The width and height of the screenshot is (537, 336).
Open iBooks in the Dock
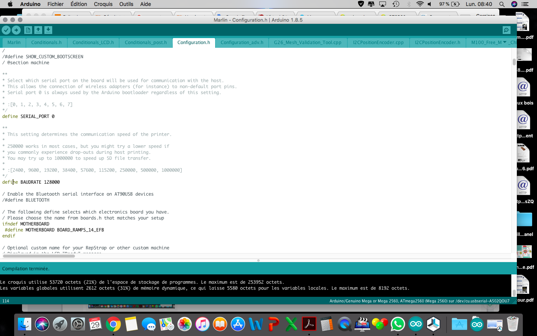(x=220, y=324)
